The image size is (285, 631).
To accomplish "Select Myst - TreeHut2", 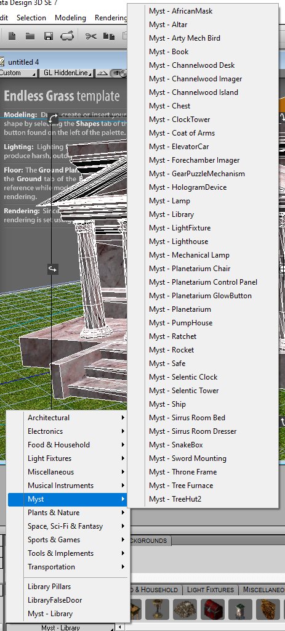I will 203,499.
